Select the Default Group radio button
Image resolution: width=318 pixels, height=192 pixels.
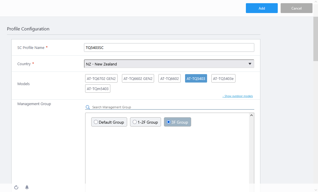(96, 122)
